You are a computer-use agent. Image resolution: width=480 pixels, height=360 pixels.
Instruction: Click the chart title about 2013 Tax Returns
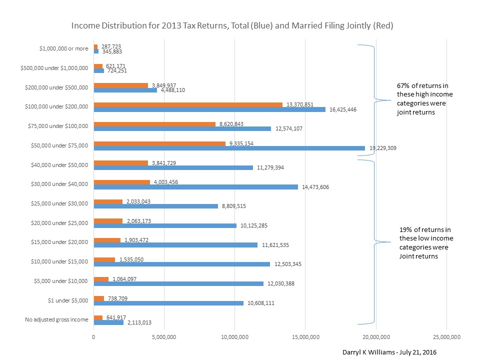tap(232, 25)
